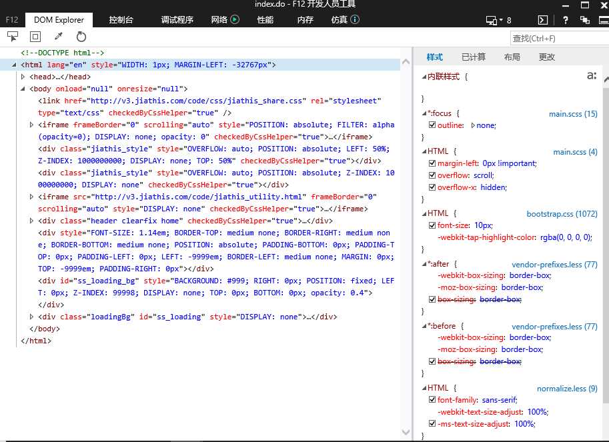Select the ss_loading_bg div node
The width and height of the screenshot is (609, 442).
point(216,293)
